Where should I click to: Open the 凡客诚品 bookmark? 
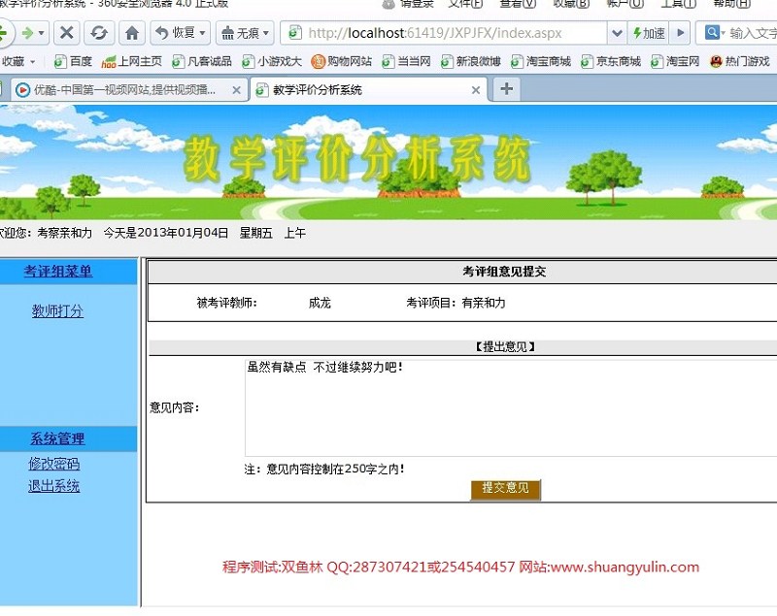pyautogui.click(x=202, y=61)
